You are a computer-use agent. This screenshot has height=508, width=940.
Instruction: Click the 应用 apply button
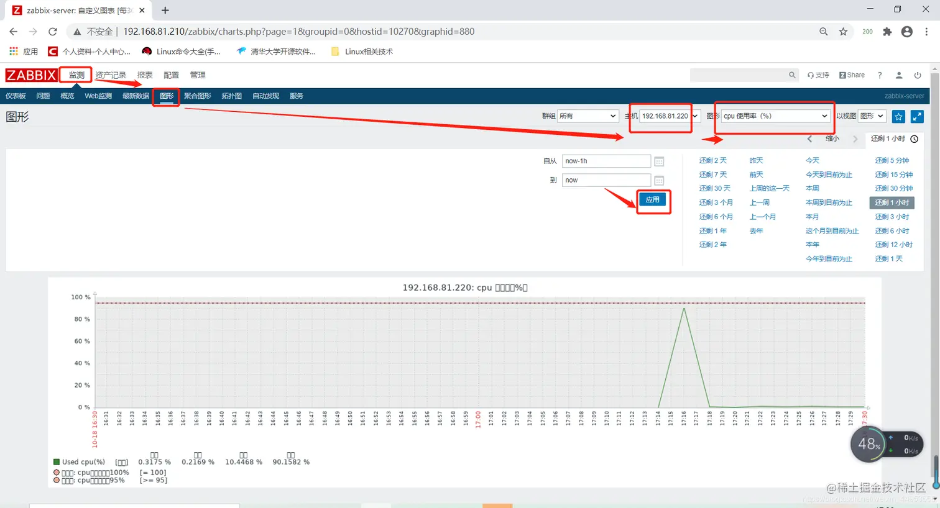pos(652,200)
